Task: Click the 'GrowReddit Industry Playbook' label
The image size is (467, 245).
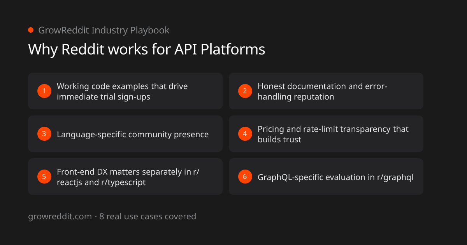Action: 104,30
